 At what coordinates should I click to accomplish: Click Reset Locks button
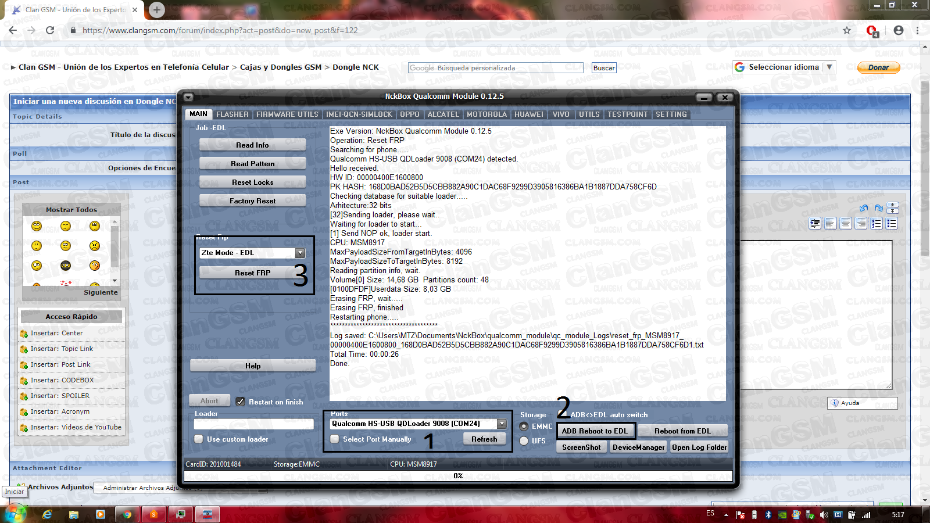(252, 182)
